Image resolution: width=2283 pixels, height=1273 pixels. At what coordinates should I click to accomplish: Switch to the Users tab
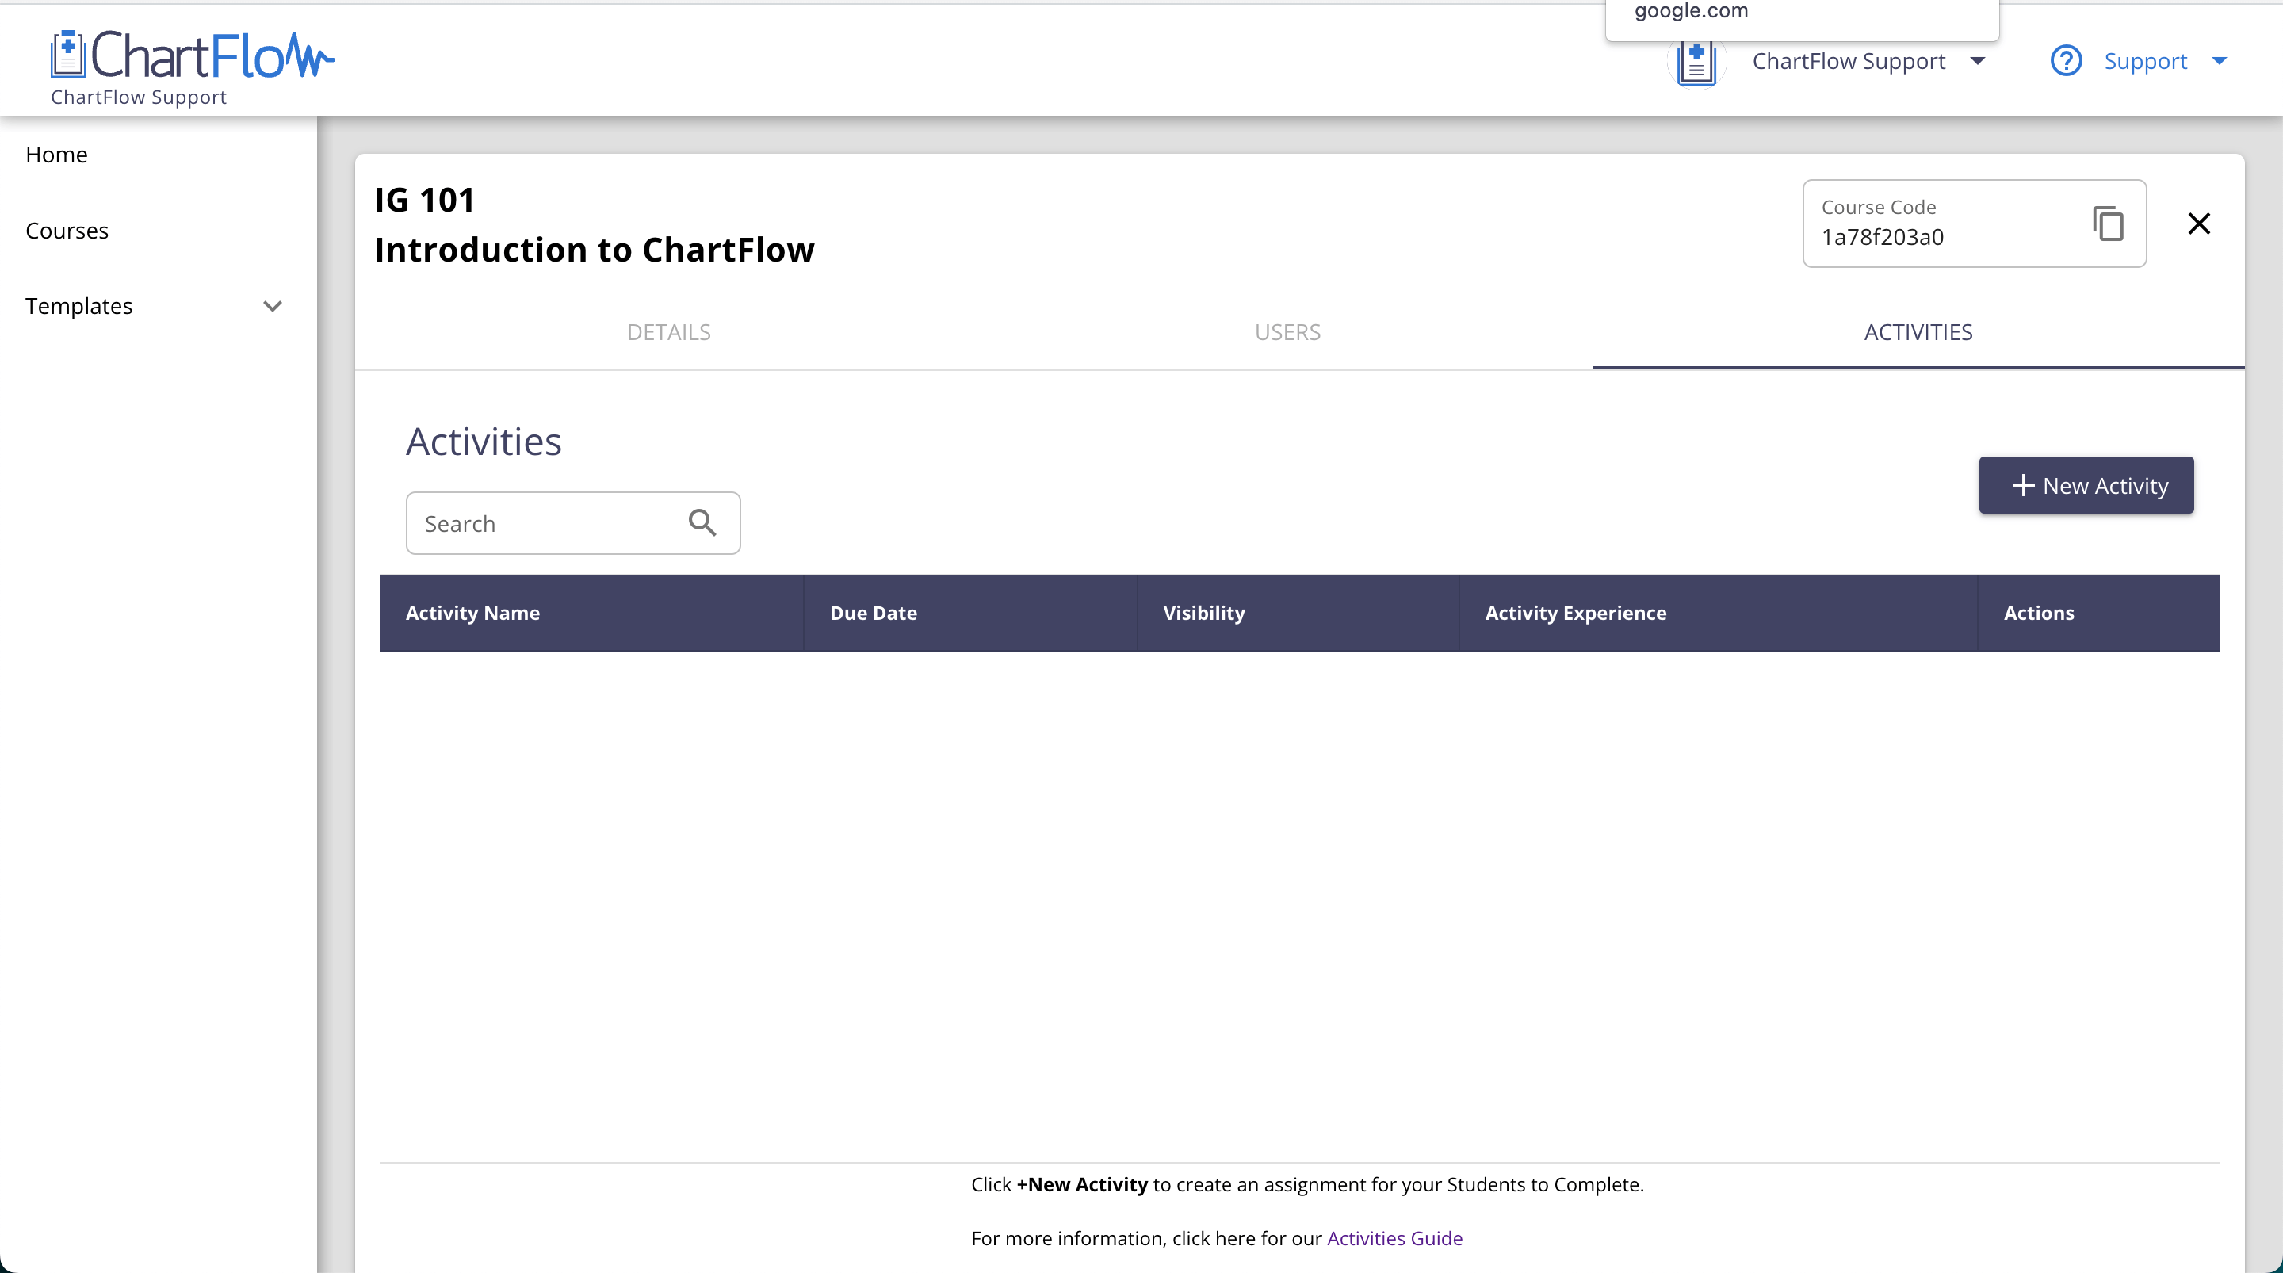coord(1287,332)
